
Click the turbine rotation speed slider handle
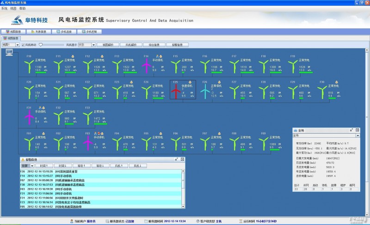click(41, 45)
